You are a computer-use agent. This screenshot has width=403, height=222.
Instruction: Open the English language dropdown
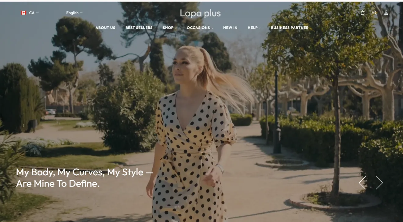(x=74, y=13)
